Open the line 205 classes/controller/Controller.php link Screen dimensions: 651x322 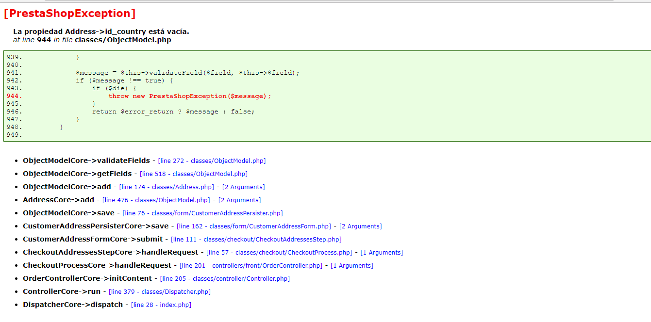(x=225, y=278)
